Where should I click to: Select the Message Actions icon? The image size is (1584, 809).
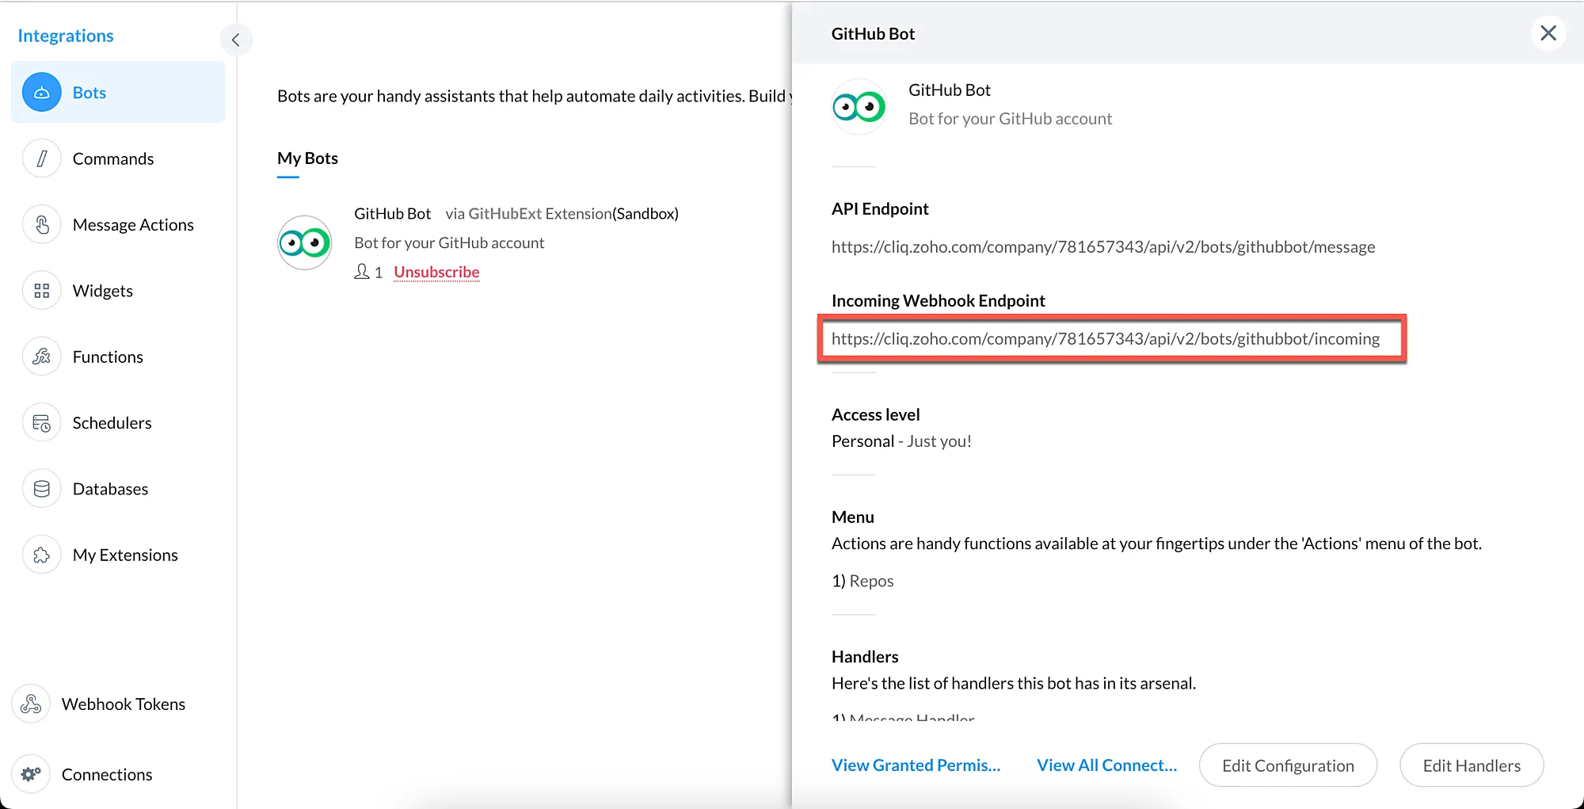point(42,225)
